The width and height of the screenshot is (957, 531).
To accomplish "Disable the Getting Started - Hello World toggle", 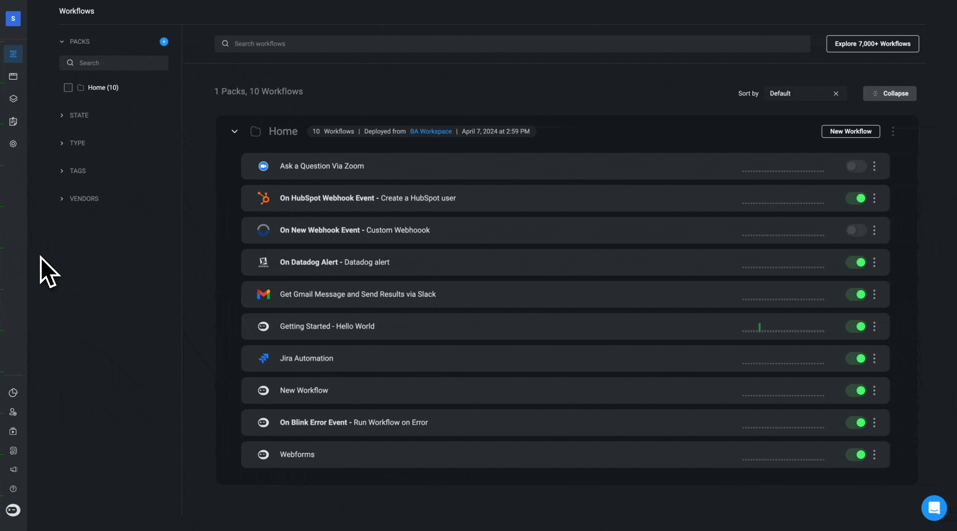I will coord(856,326).
